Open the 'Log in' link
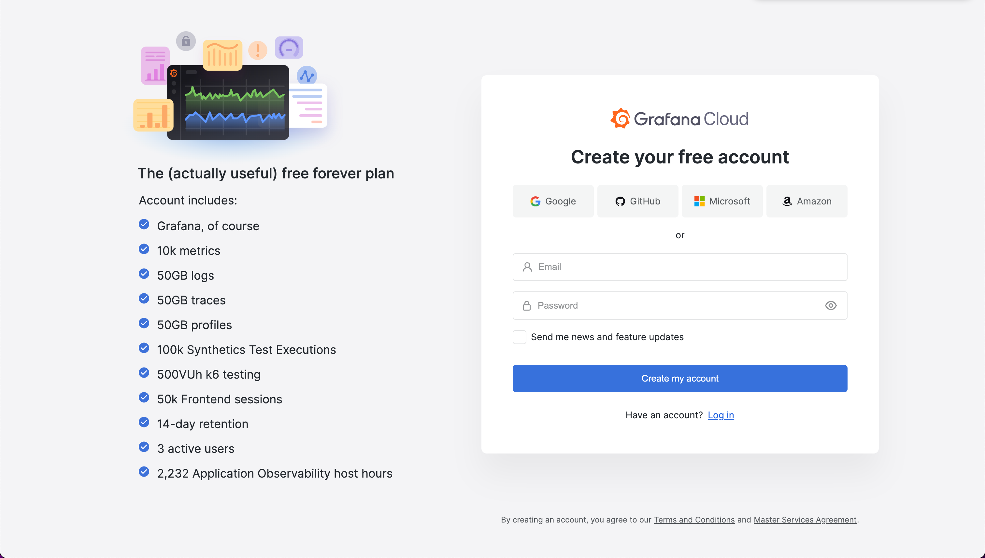Screen dimensions: 985x558 (x=721, y=415)
